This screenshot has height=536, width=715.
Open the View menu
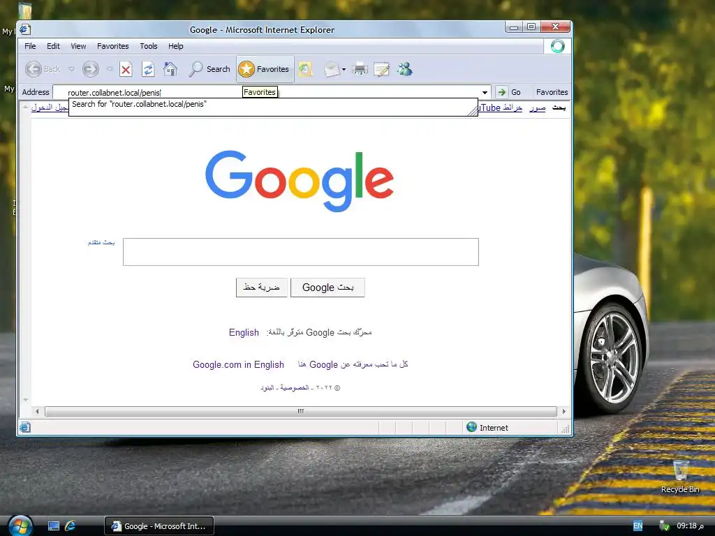[78, 46]
